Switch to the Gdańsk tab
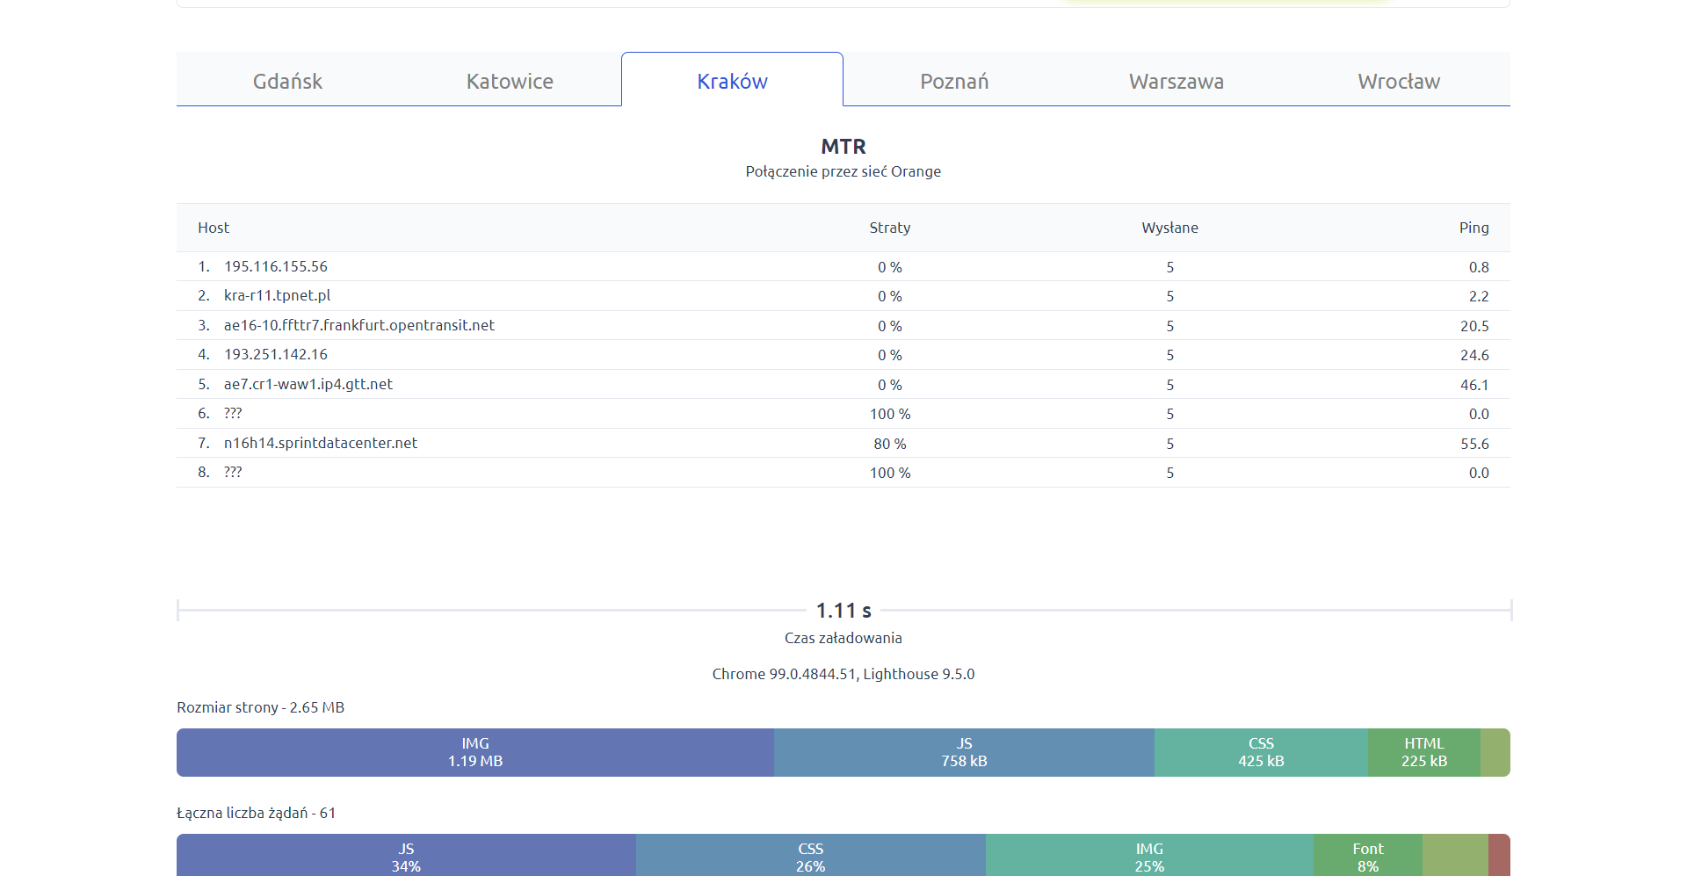The width and height of the screenshot is (1687, 876). (287, 81)
